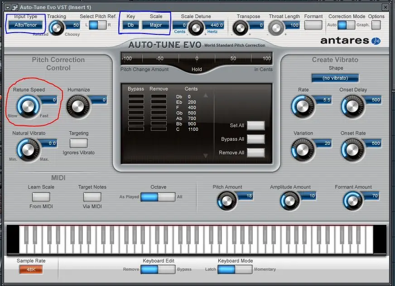Image resolution: width=395 pixels, height=286 pixels.
Task: Toggle Keyboard Edit Remove/Bypass switch
Action: 158,269
